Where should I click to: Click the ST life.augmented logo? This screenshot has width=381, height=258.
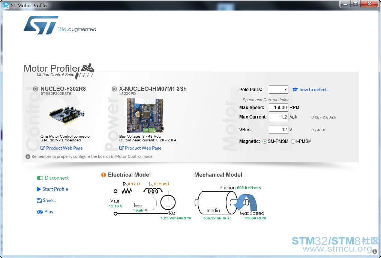point(60,25)
